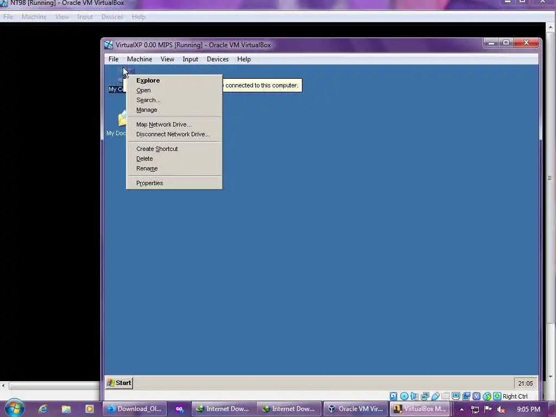Screen dimensions: 556x417
Task: Click the mouse integration indicator icon
Action: pyautogui.click(x=487, y=396)
